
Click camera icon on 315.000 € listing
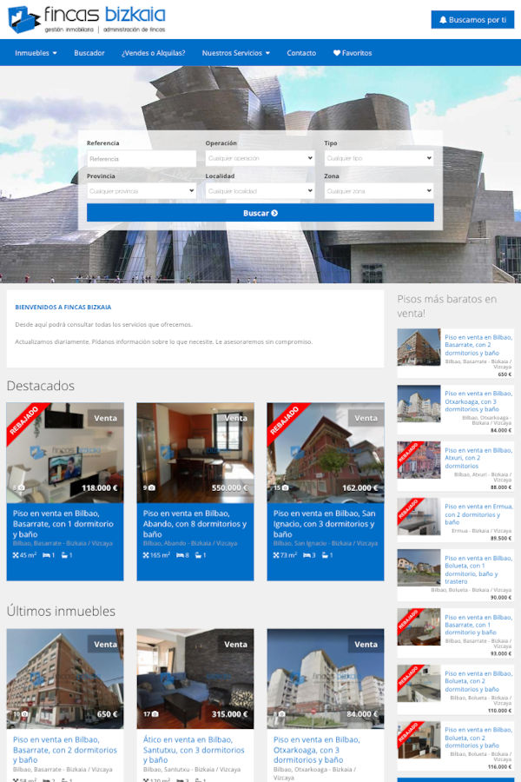[155, 714]
